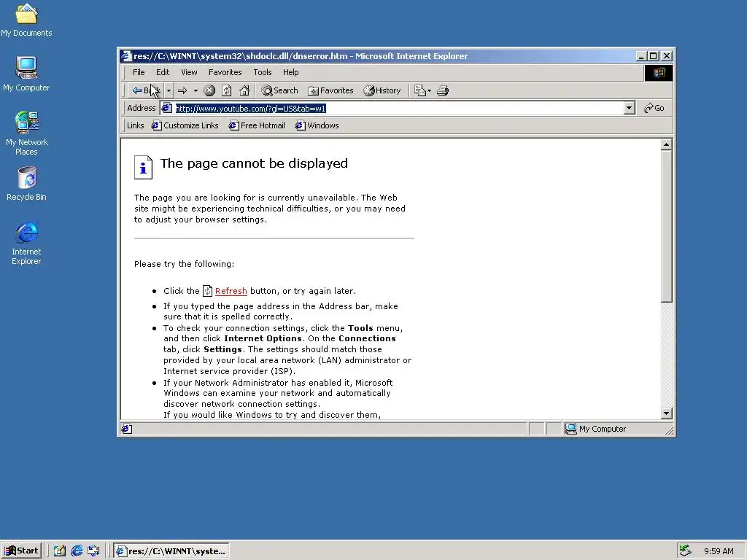Click the address bar URL field
This screenshot has height=560, width=747.
tap(398, 109)
